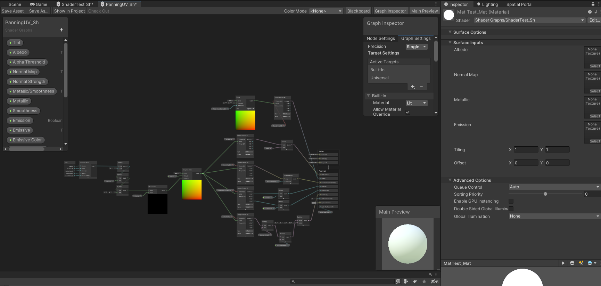Switch to the ShaderTest_Sh tab

pos(75,4)
